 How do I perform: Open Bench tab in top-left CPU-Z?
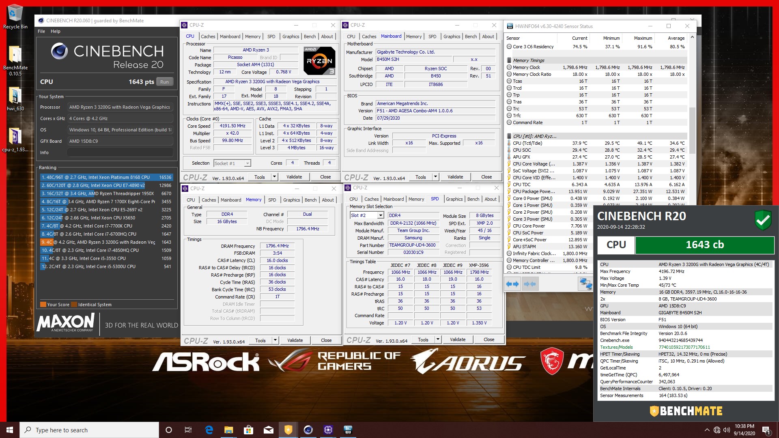click(310, 36)
